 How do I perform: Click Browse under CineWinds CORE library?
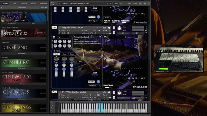[x=22, y=84]
